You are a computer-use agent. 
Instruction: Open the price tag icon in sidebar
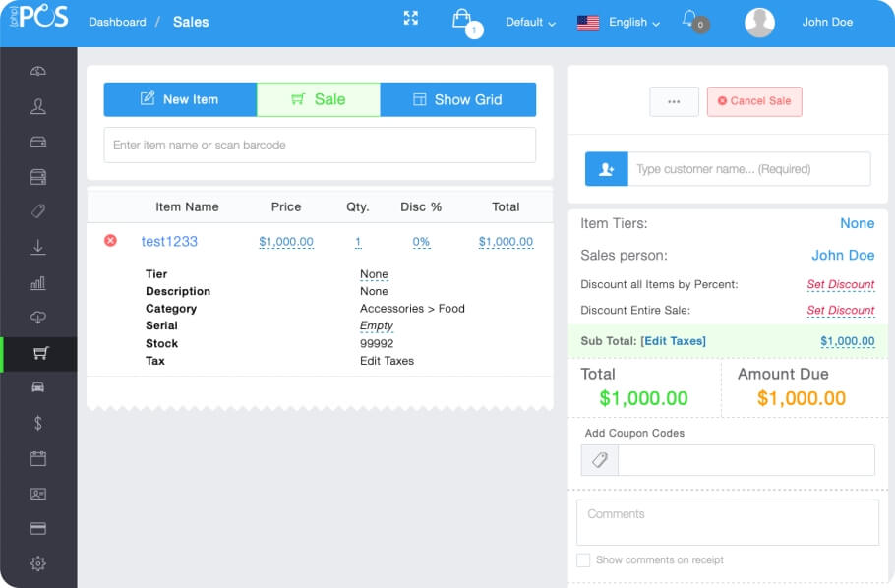pos(38,211)
